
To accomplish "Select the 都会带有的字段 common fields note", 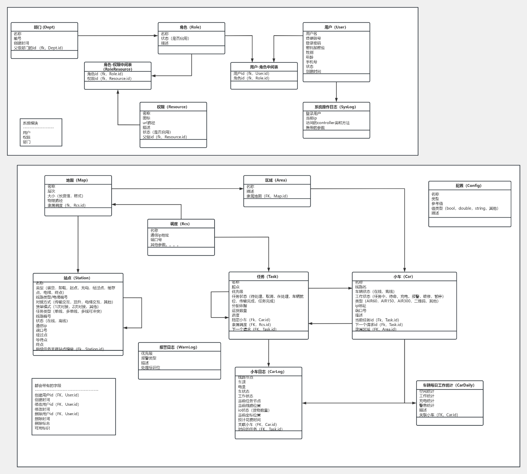I will point(73,406).
